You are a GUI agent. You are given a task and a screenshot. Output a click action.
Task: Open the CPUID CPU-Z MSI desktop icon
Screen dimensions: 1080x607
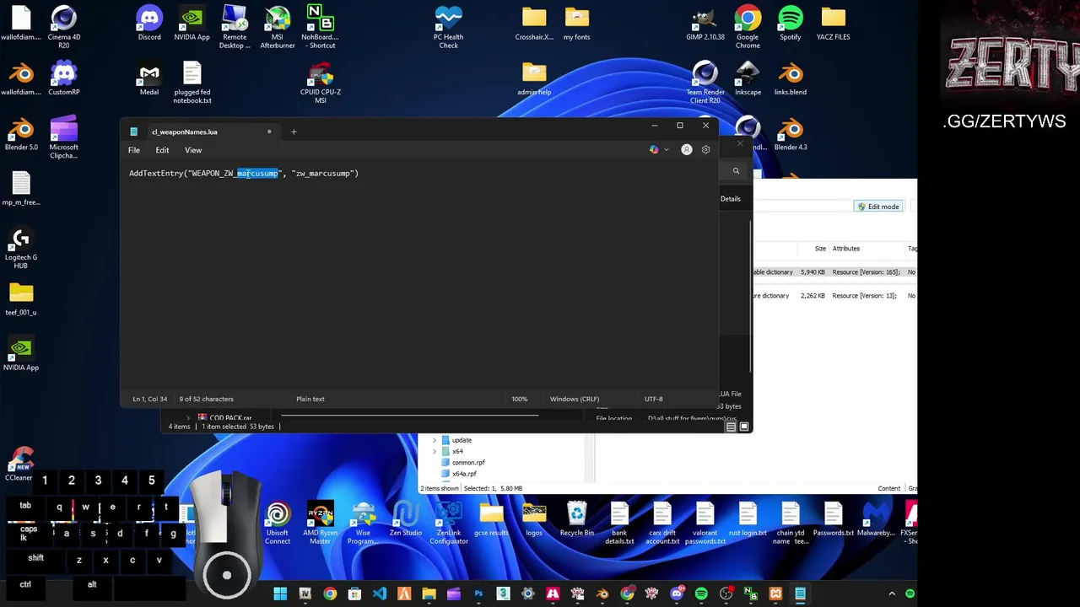(x=321, y=83)
